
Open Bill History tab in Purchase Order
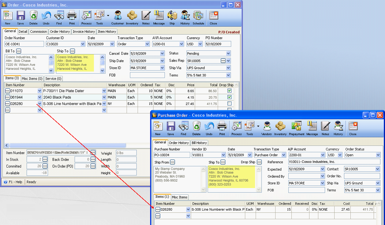[x=199, y=143]
